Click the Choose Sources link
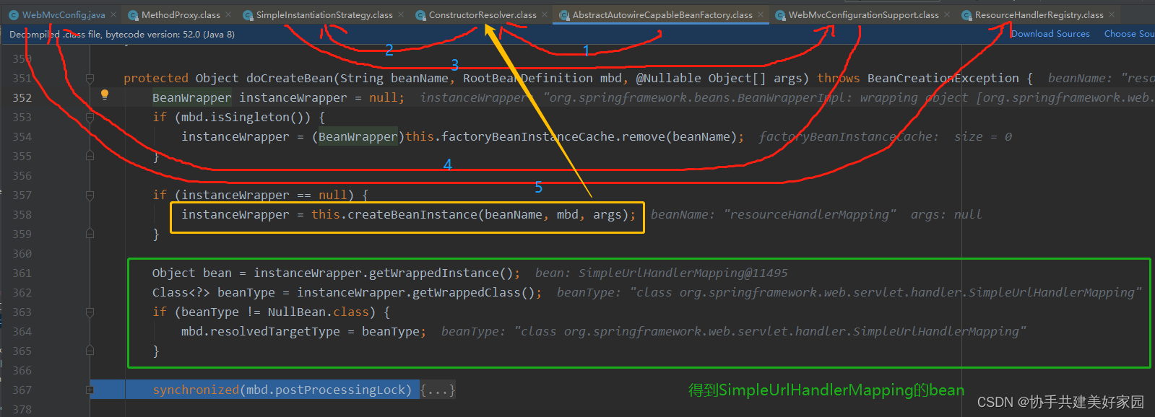Image resolution: width=1155 pixels, height=417 pixels. tap(1129, 34)
